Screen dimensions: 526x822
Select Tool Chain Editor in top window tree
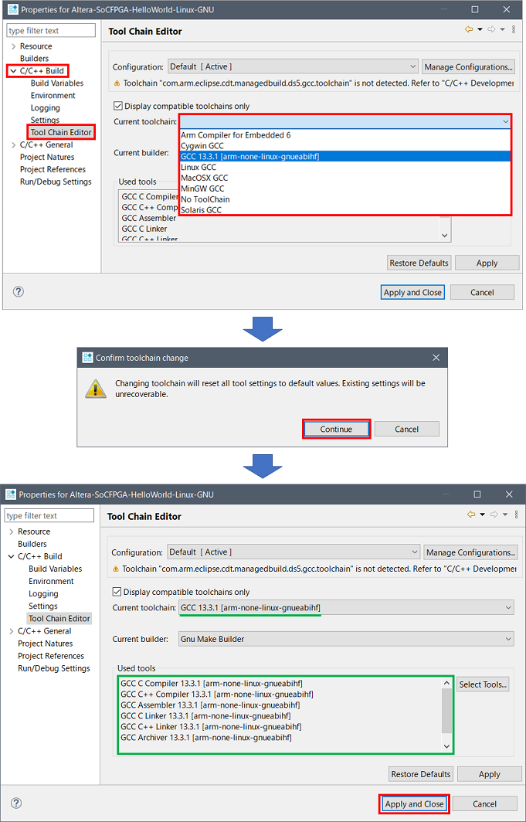tap(61, 132)
